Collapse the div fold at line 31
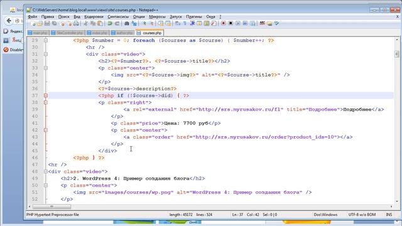402x226 pixels. click(x=46, y=54)
